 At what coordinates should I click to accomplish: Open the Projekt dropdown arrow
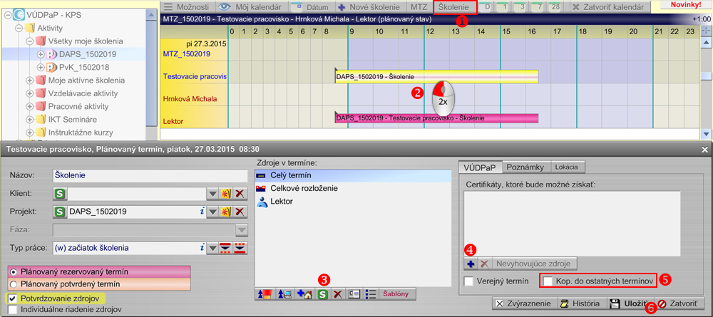tap(212, 212)
